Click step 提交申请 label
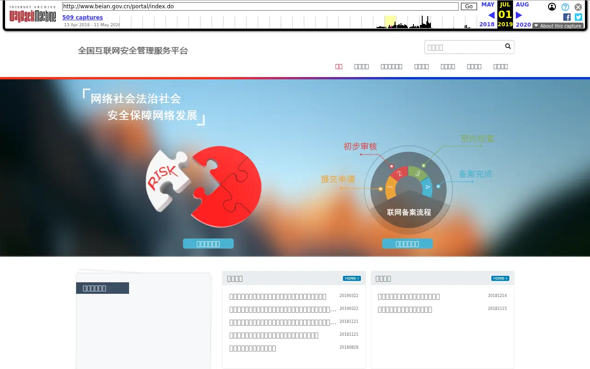This screenshot has width=590, height=369. coord(338,179)
